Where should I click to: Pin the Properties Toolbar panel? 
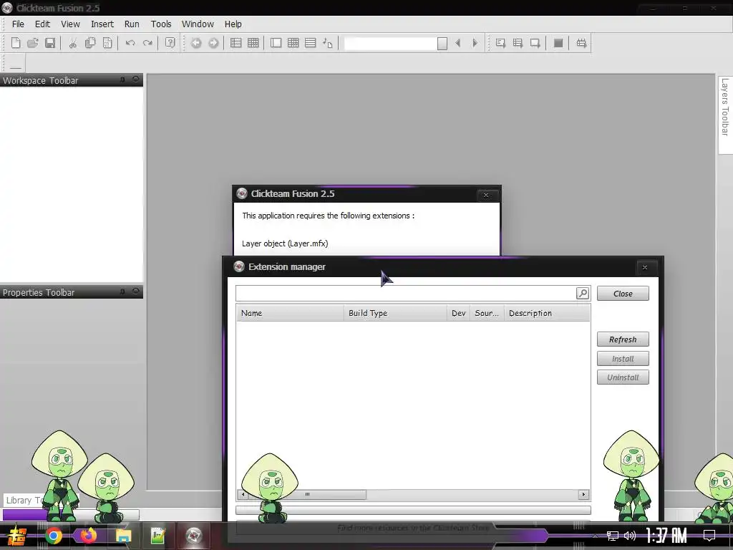point(122,291)
